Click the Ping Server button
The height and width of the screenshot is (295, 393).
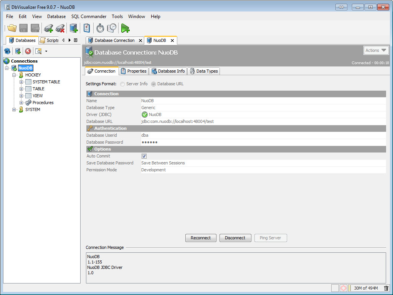(x=271, y=238)
